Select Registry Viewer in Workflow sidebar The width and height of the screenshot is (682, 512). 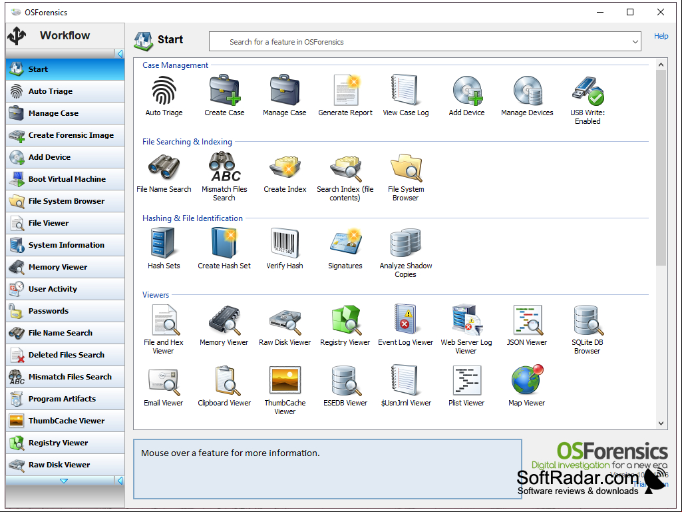tap(65, 443)
